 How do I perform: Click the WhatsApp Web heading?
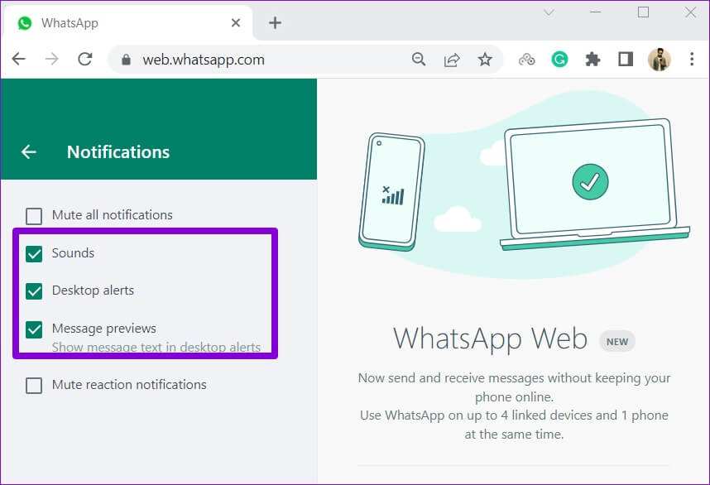pyautogui.click(x=491, y=339)
